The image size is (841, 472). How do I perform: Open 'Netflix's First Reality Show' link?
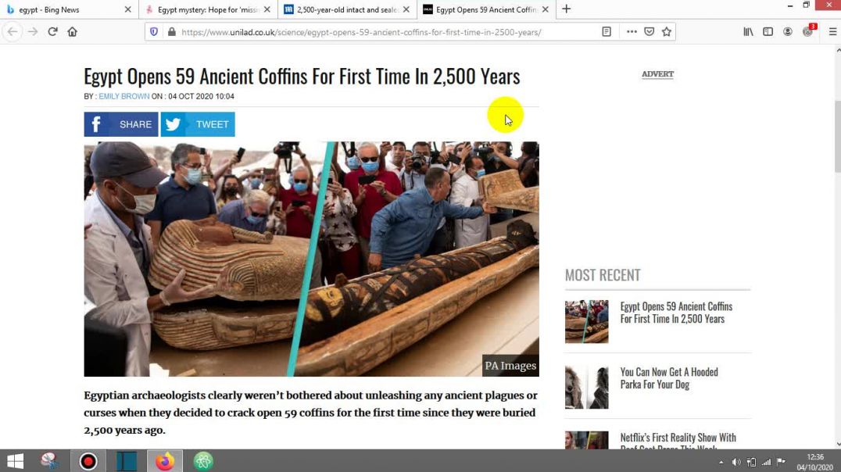click(678, 441)
